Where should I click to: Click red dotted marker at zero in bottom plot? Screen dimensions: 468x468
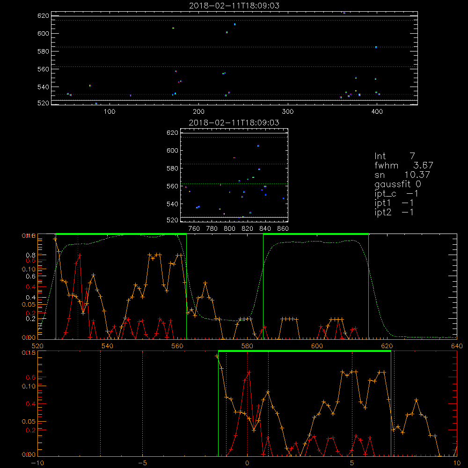pyautogui.click(x=247, y=403)
